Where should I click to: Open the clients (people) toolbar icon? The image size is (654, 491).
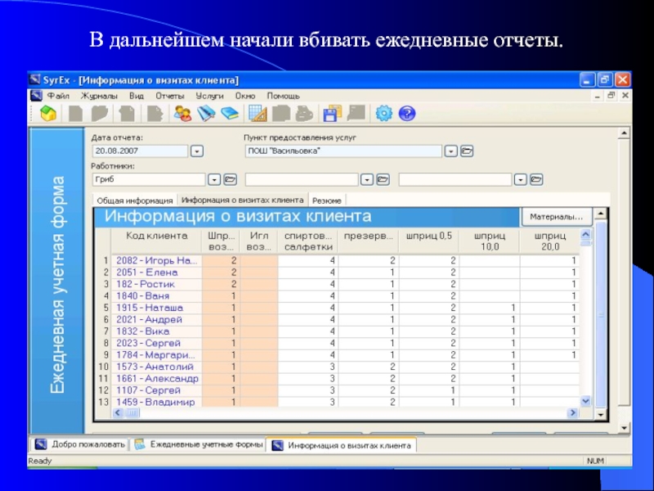[182, 114]
